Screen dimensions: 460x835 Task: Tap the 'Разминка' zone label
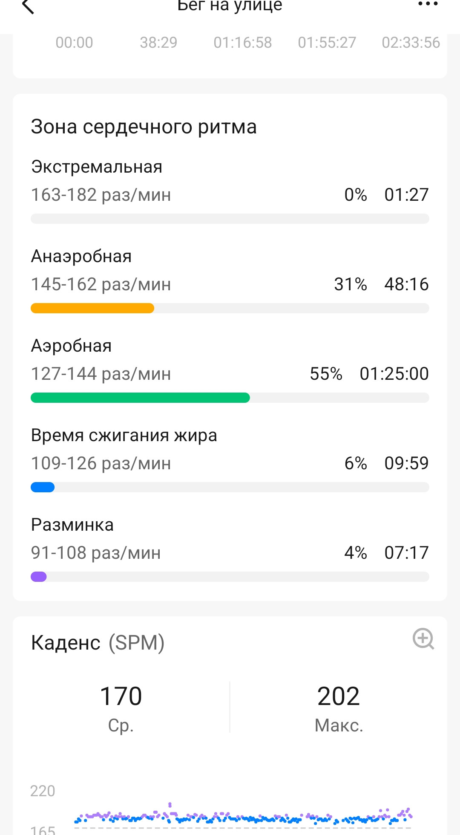coord(72,525)
